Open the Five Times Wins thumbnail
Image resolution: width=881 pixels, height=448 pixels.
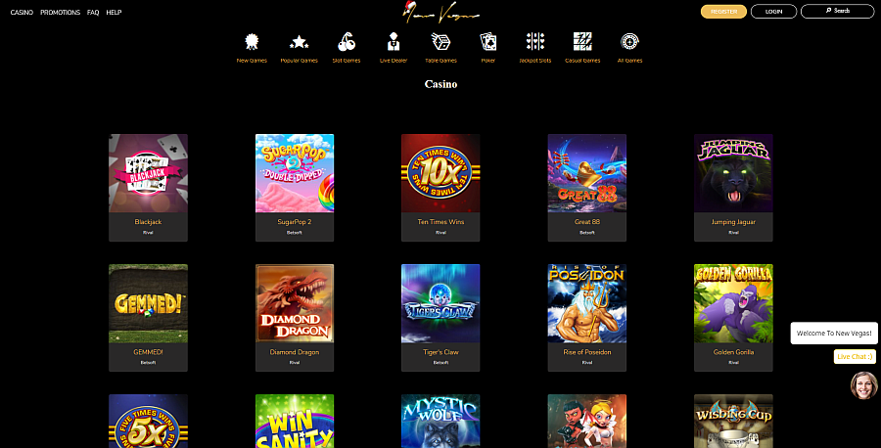pos(149,421)
